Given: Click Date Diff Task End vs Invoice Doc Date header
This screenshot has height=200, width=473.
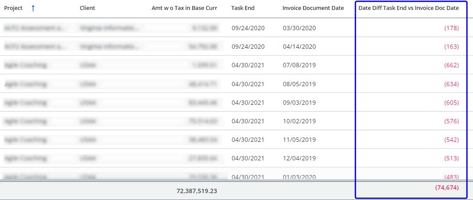Looking at the screenshot, I should click(409, 8).
